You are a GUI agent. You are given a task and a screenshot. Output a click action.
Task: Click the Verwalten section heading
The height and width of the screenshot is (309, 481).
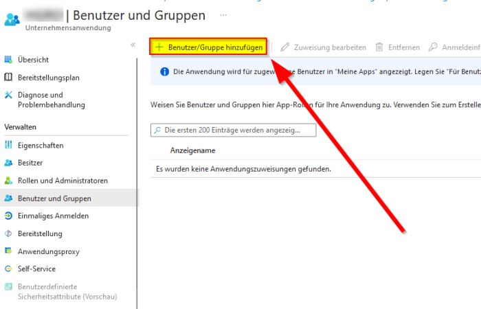20,127
